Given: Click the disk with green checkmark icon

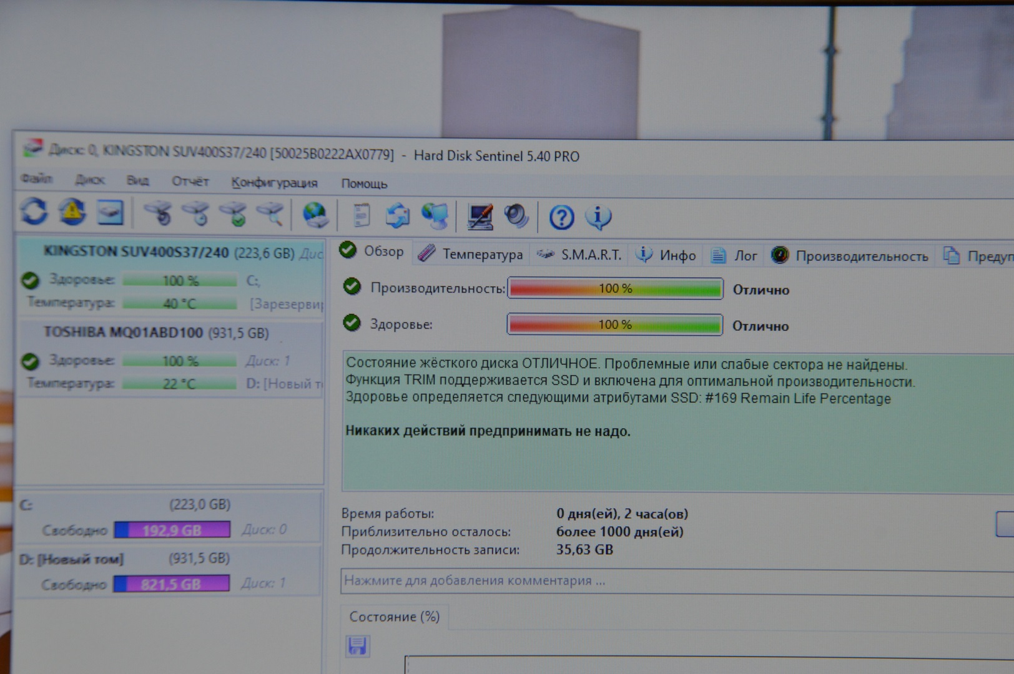Looking at the screenshot, I should pyautogui.click(x=234, y=214).
